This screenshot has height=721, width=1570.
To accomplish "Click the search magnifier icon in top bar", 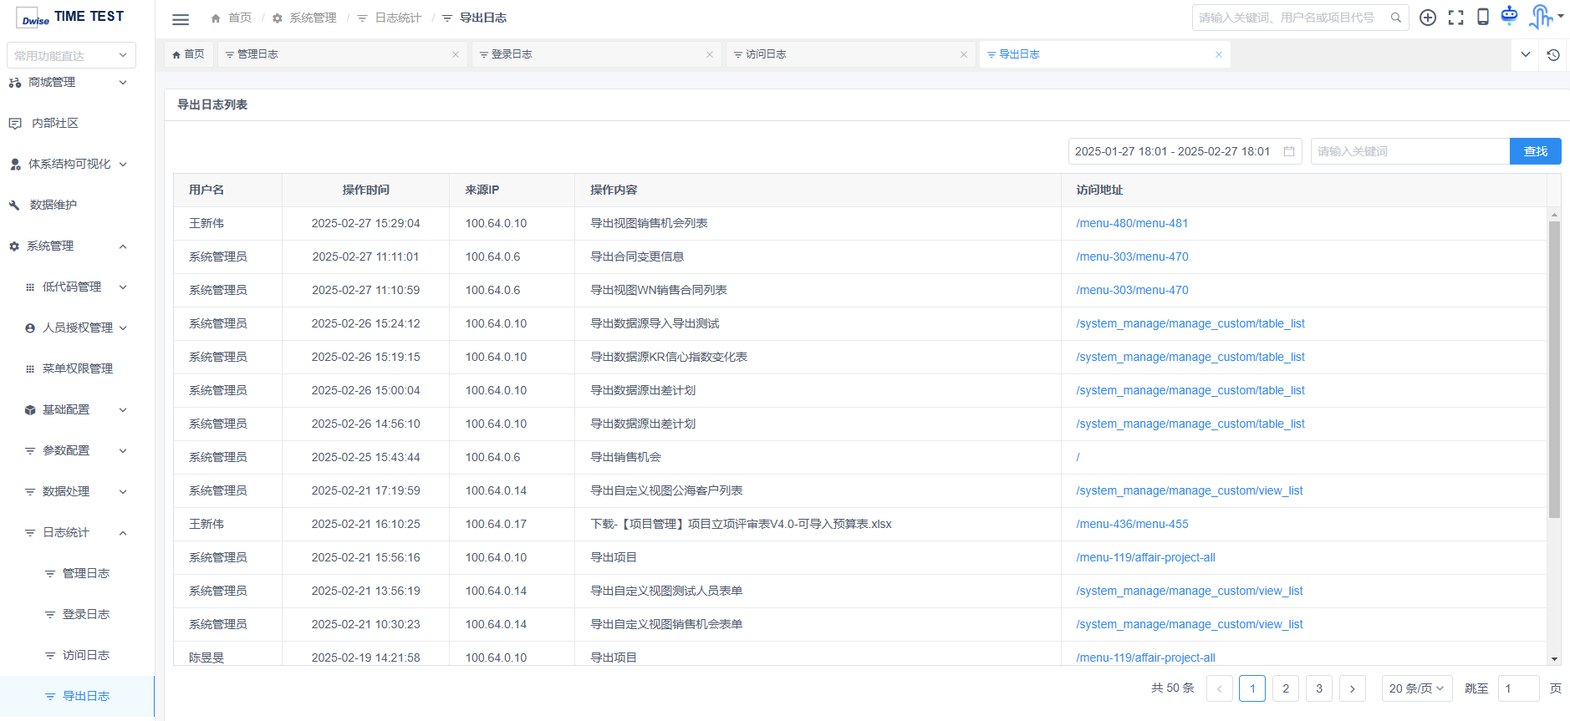I will 1395,18.
